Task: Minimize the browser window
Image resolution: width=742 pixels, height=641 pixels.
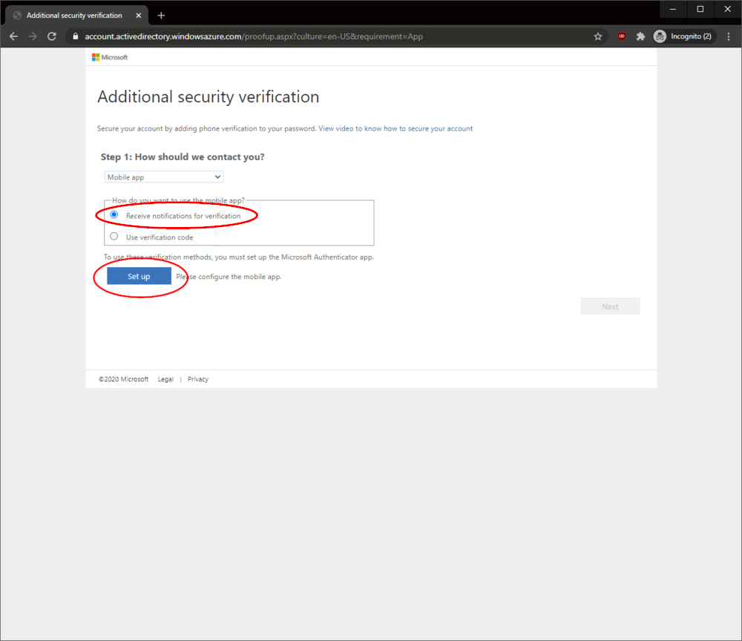Action: tap(673, 9)
